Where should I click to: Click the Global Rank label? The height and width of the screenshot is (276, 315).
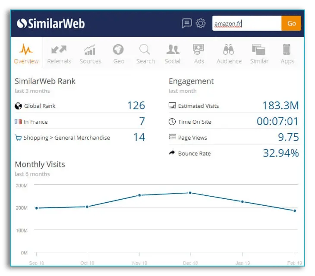(x=40, y=106)
